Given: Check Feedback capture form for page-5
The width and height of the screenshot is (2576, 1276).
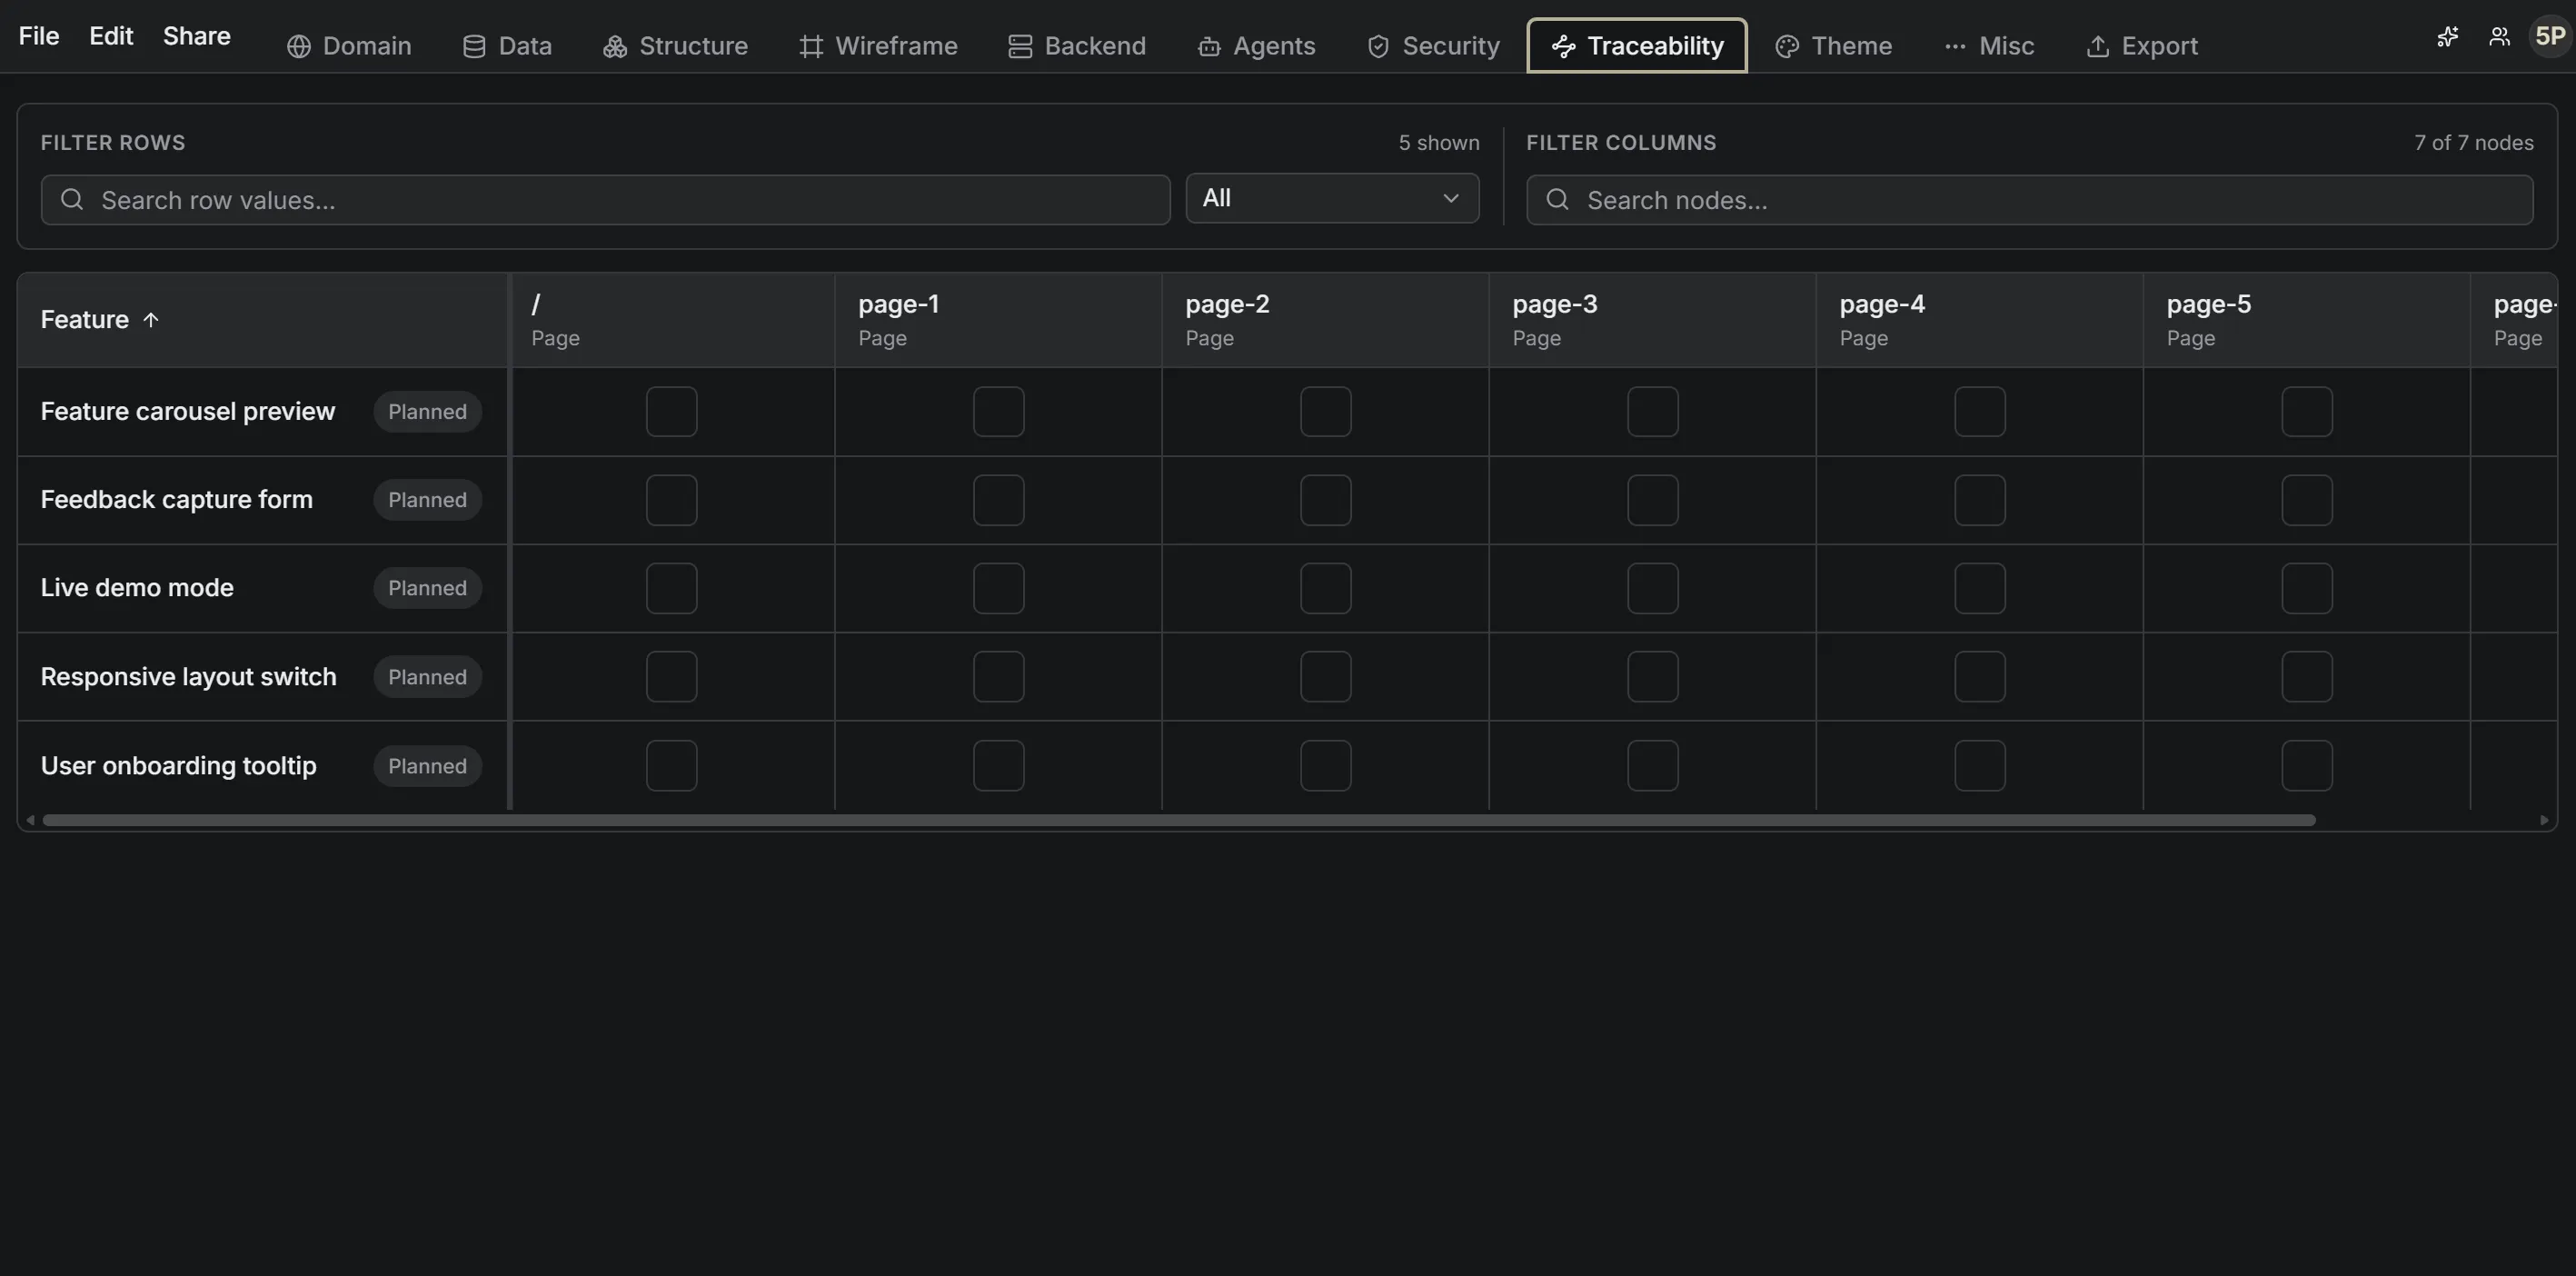Looking at the screenshot, I should pos(2306,500).
